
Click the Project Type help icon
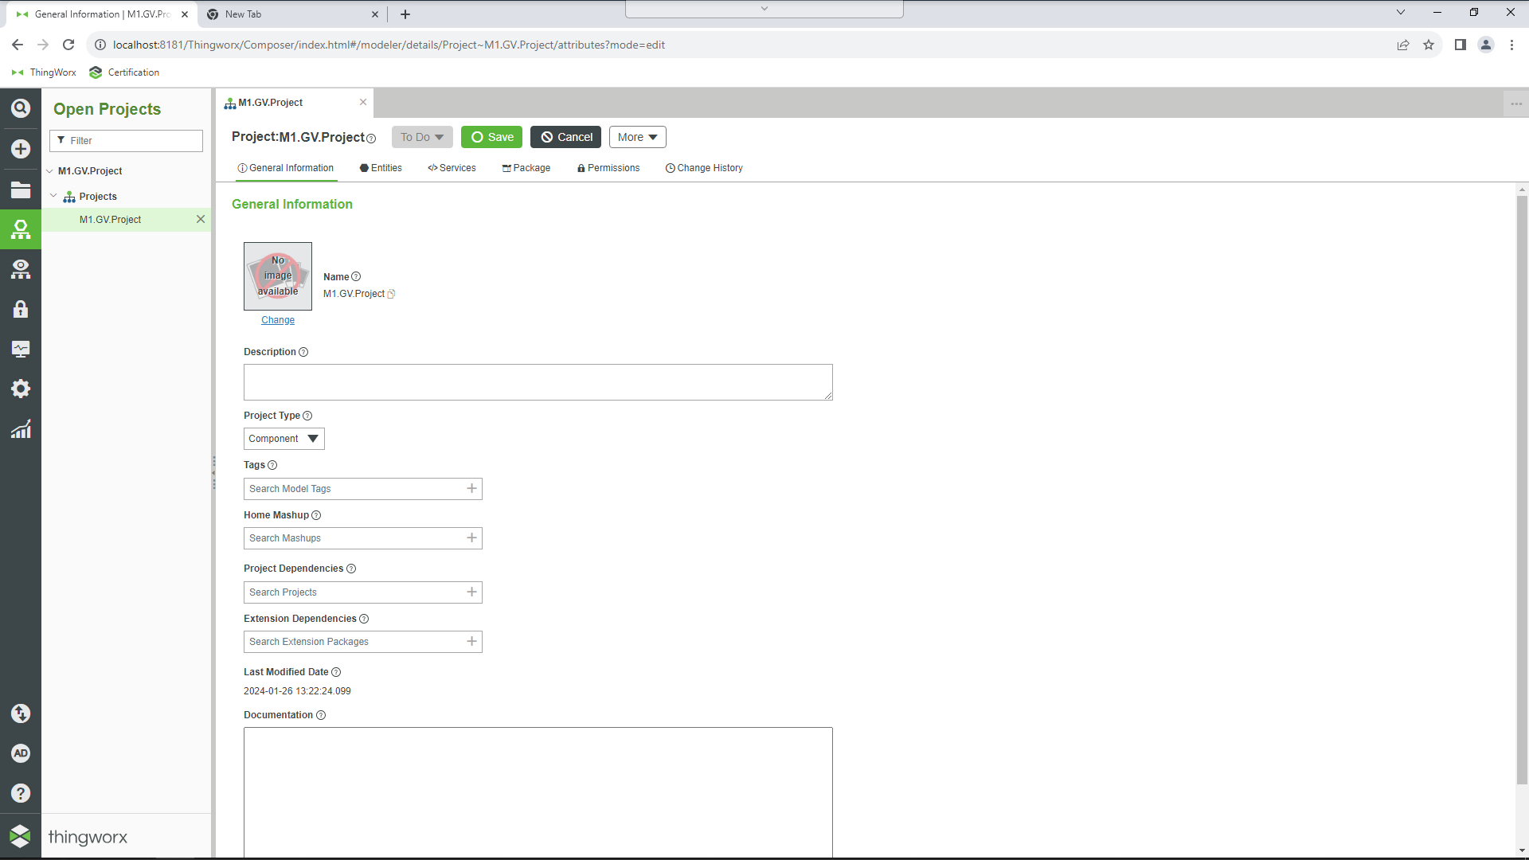307,416
